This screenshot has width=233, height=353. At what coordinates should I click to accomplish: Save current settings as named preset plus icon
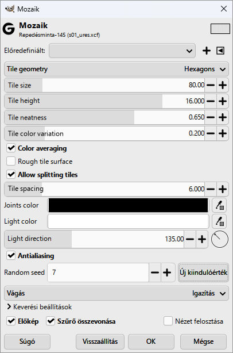207,51
